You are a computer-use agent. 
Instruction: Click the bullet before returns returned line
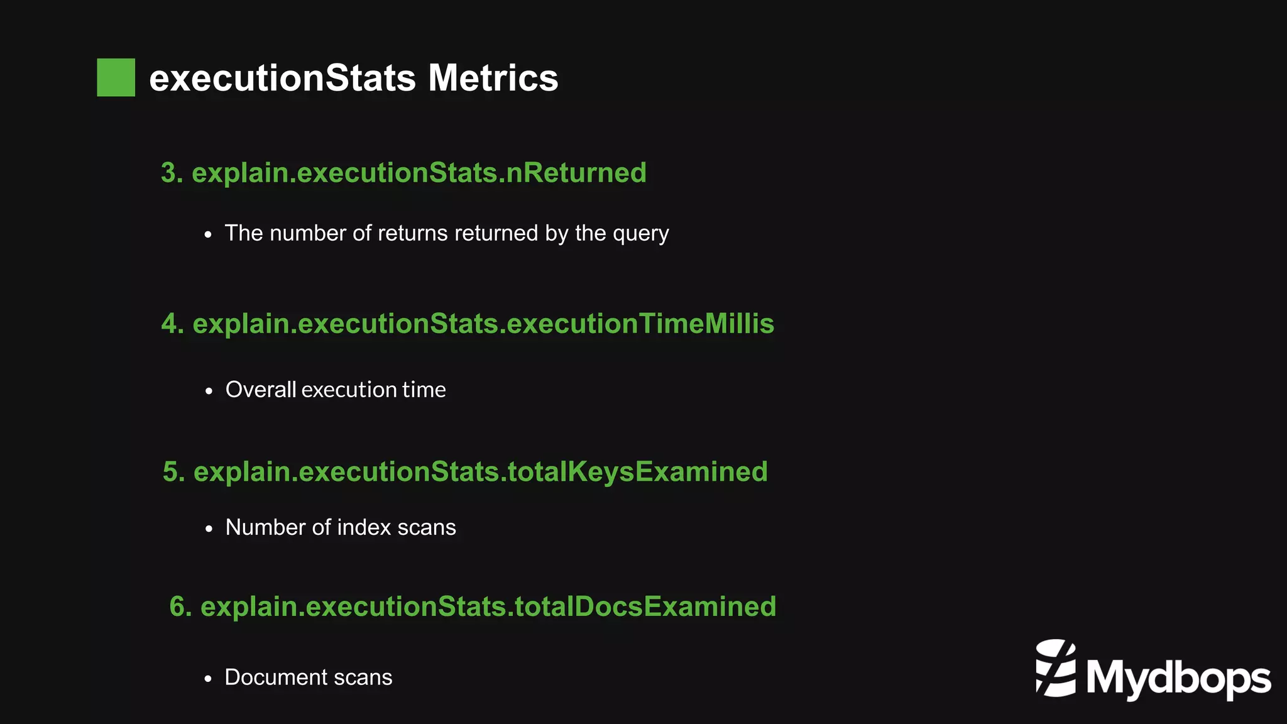coord(209,236)
